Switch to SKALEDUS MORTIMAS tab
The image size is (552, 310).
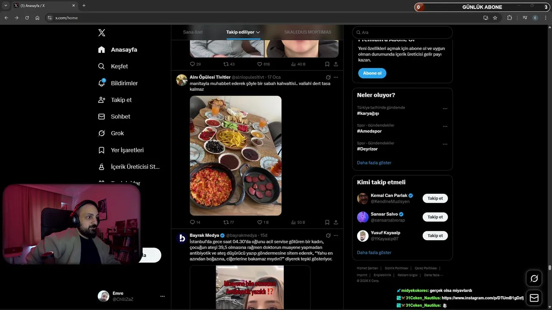pyautogui.click(x=307, y=32)
